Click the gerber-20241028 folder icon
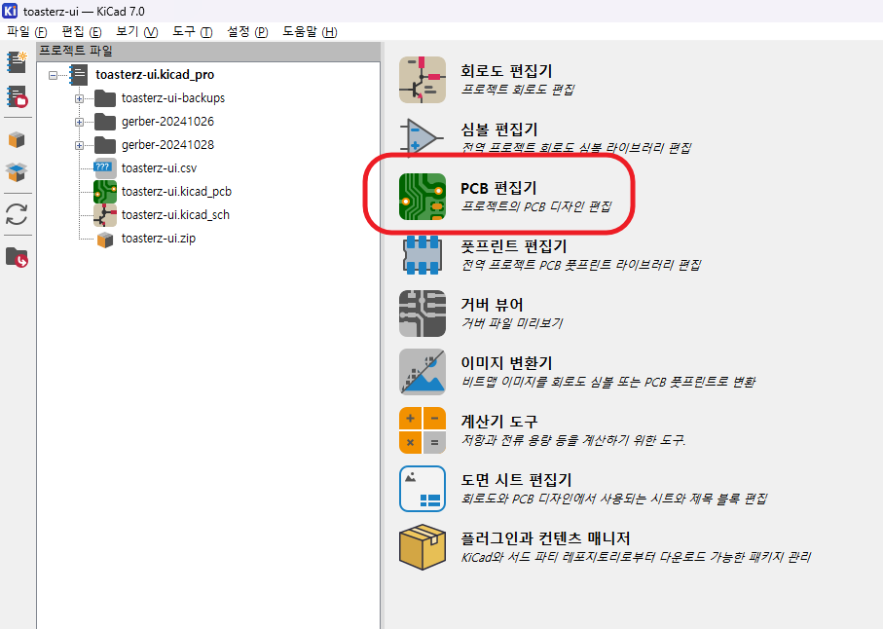Viewport: 883px width, 629px height. pos(105,145)
